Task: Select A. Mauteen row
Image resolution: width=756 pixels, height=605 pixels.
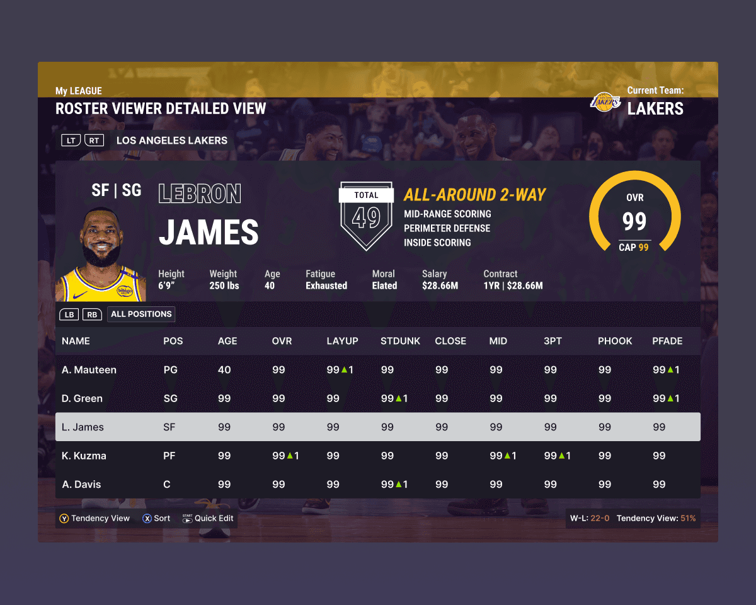Action: tap(378, 370)
